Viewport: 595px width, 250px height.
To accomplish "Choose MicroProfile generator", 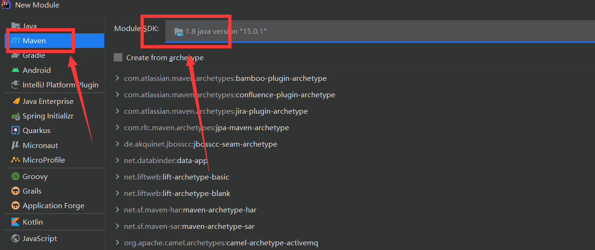I will pyautogui.click(x=55, y=160).
